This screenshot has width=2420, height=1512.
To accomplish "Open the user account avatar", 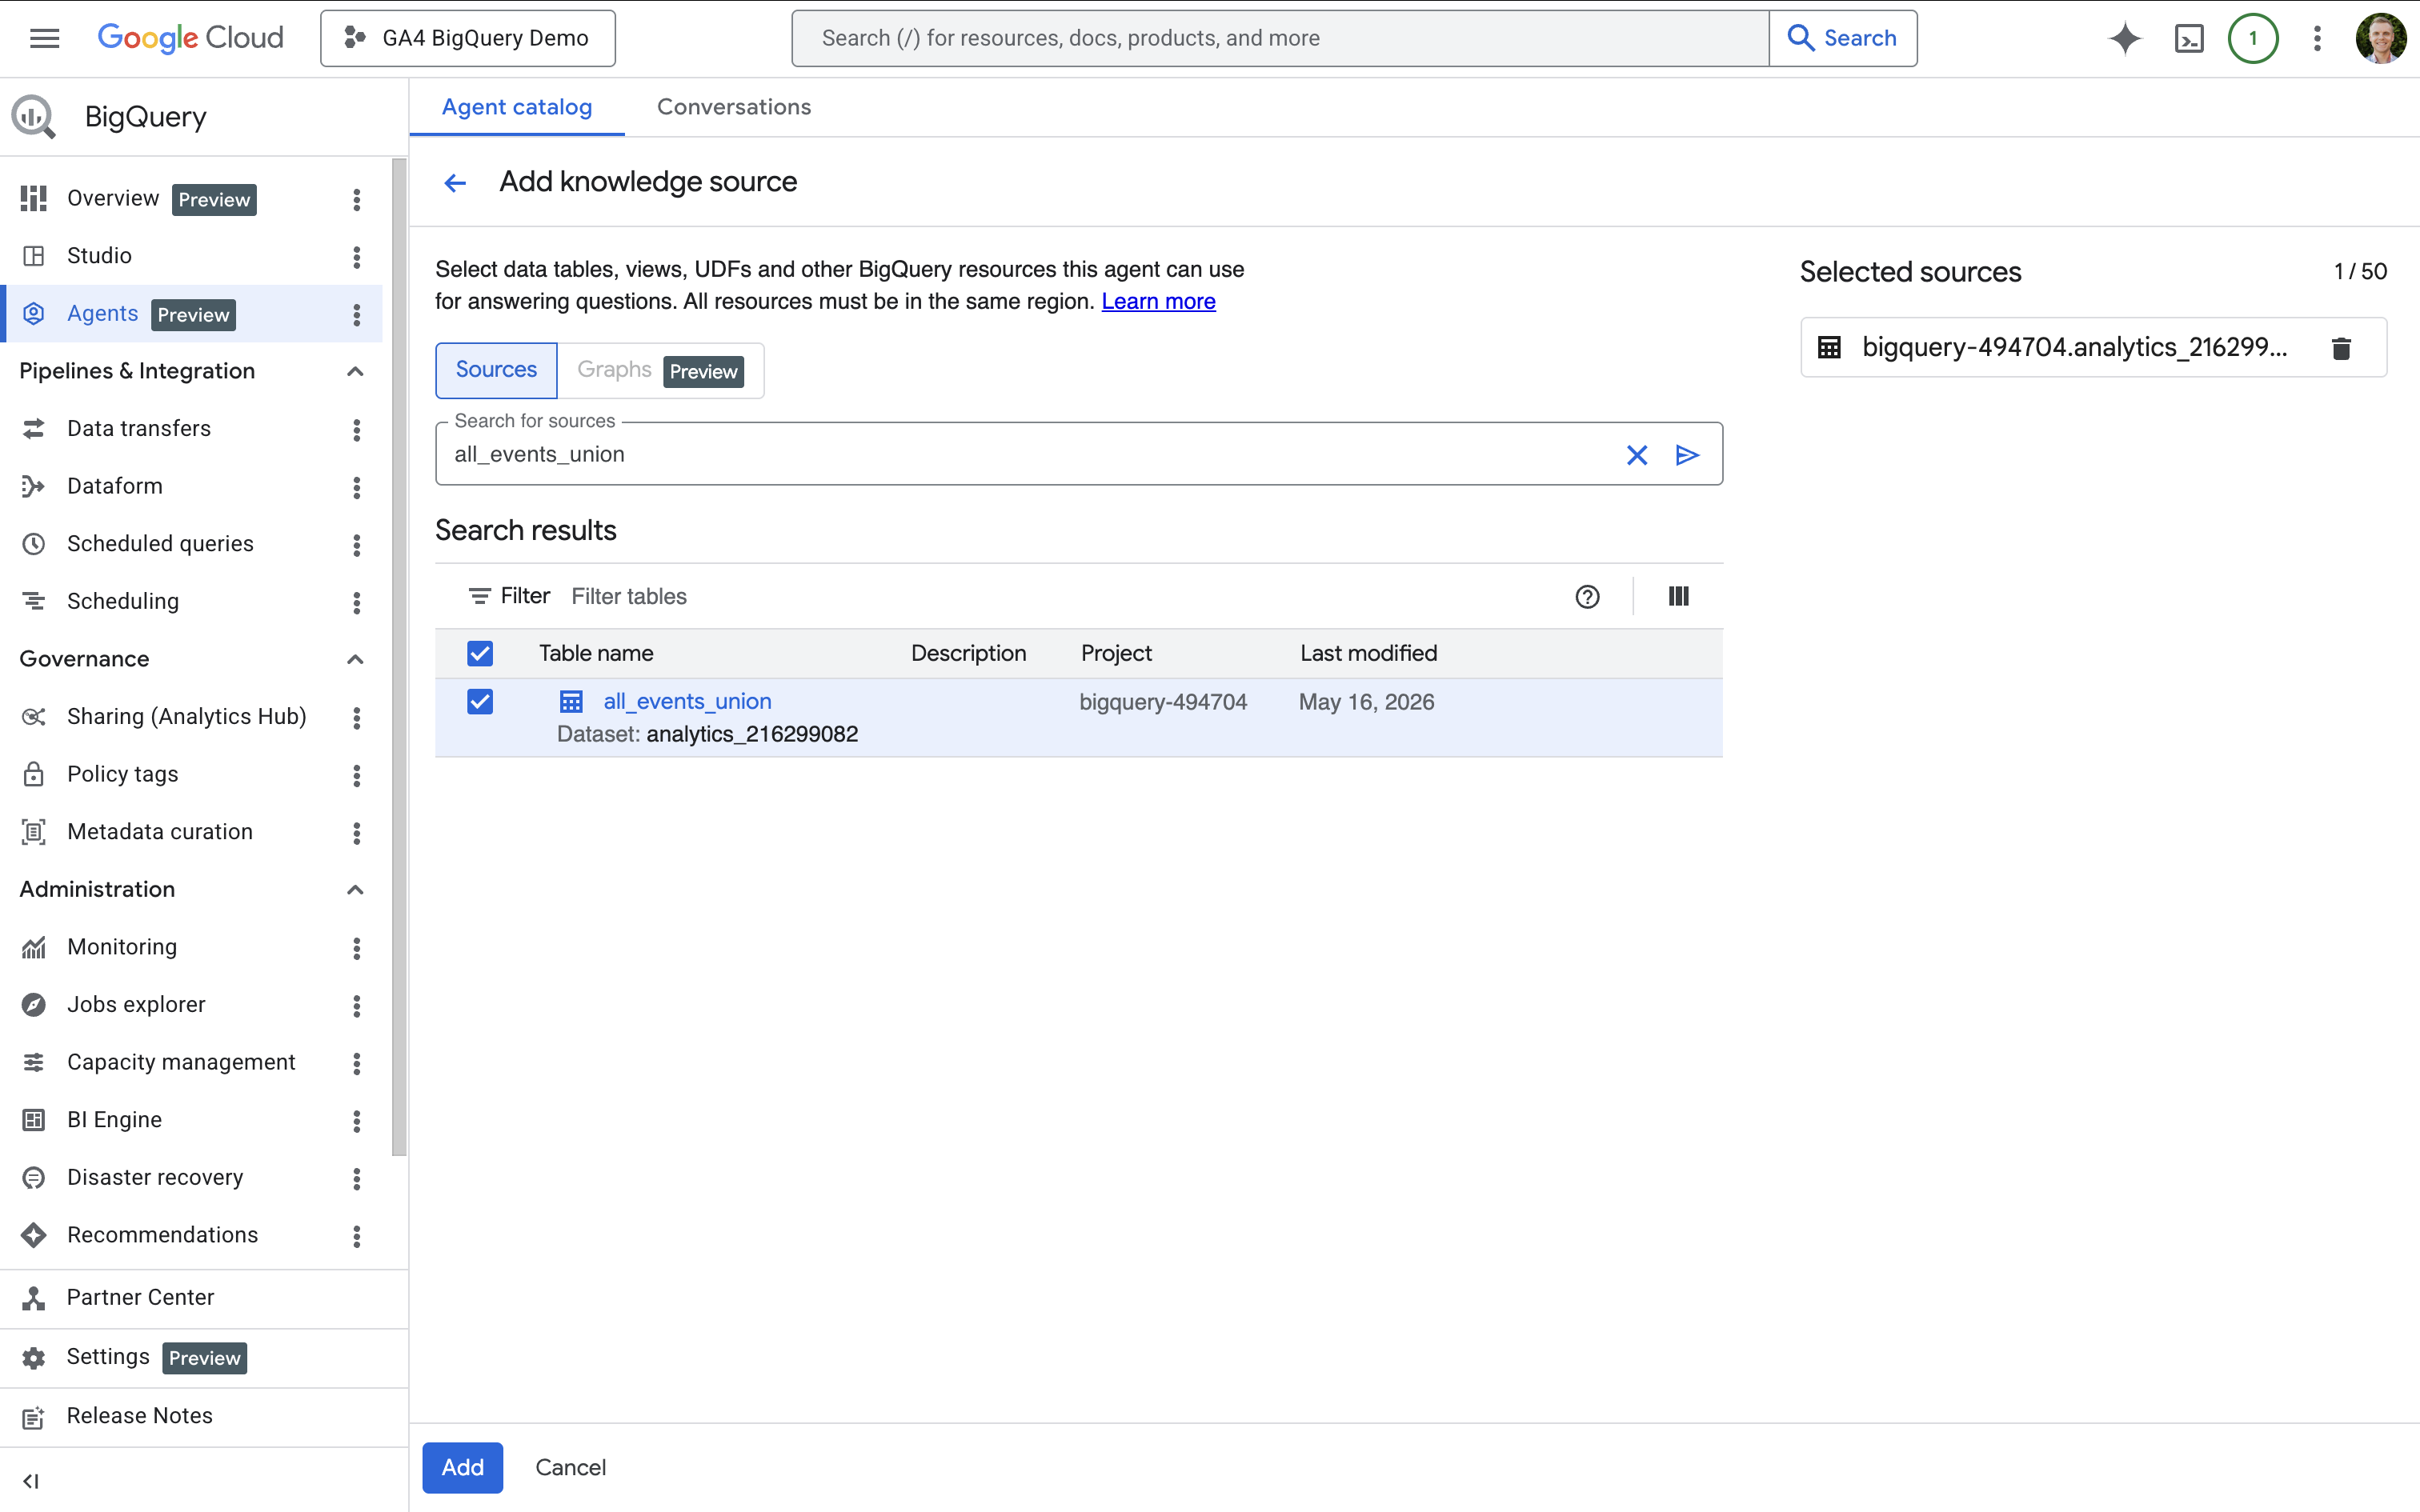I will [x=2381, y=38].
